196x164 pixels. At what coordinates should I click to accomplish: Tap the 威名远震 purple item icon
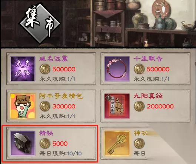pos(23,69)
